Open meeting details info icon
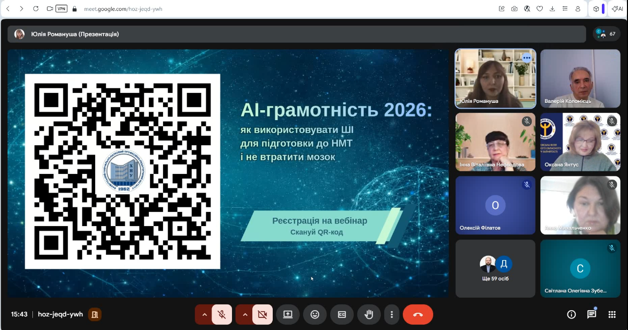The height and width of the screenshot is (330, 628). click(x=572, y=314)
